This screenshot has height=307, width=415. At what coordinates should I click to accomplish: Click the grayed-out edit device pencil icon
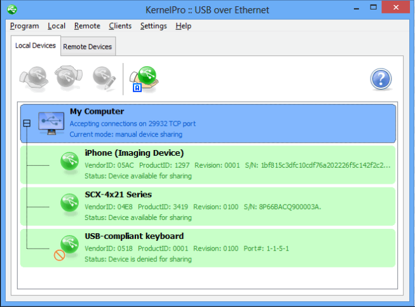pos(104,79)
